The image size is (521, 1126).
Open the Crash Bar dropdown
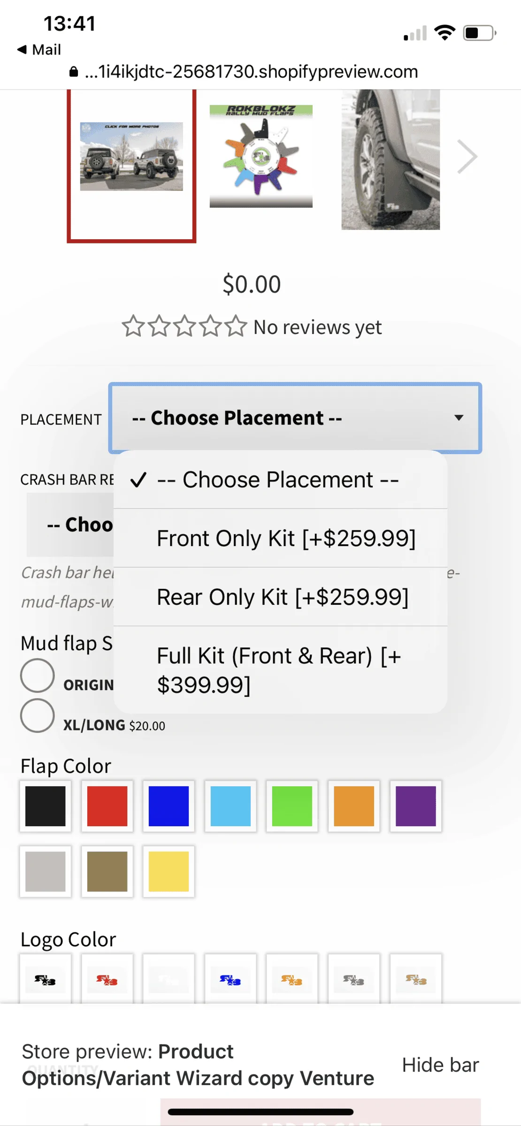pos(70,525)
